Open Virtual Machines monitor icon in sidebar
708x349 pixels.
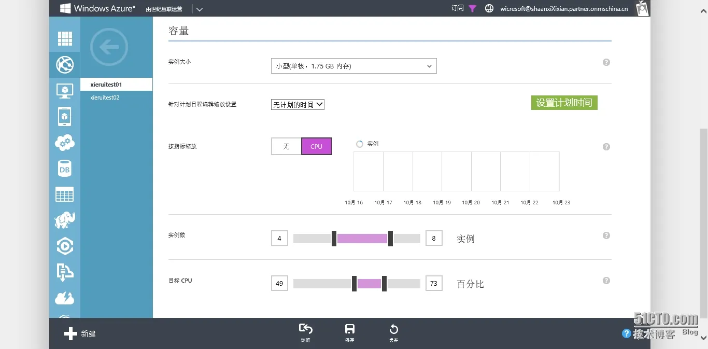65,91
